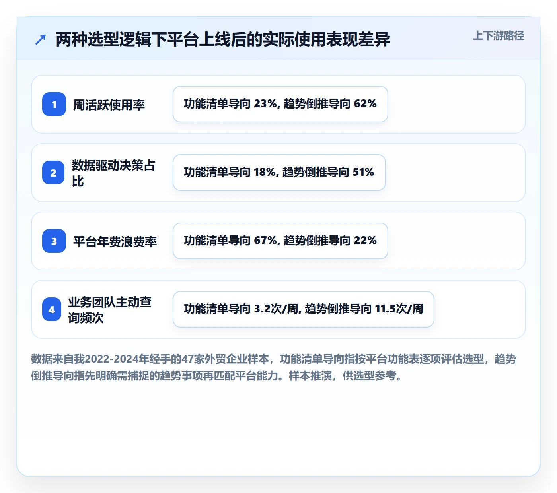This screenshot has width=557, height=493.
Task: Click the number 3 badge for 平台年费浪费率
Action: [54, 241]
